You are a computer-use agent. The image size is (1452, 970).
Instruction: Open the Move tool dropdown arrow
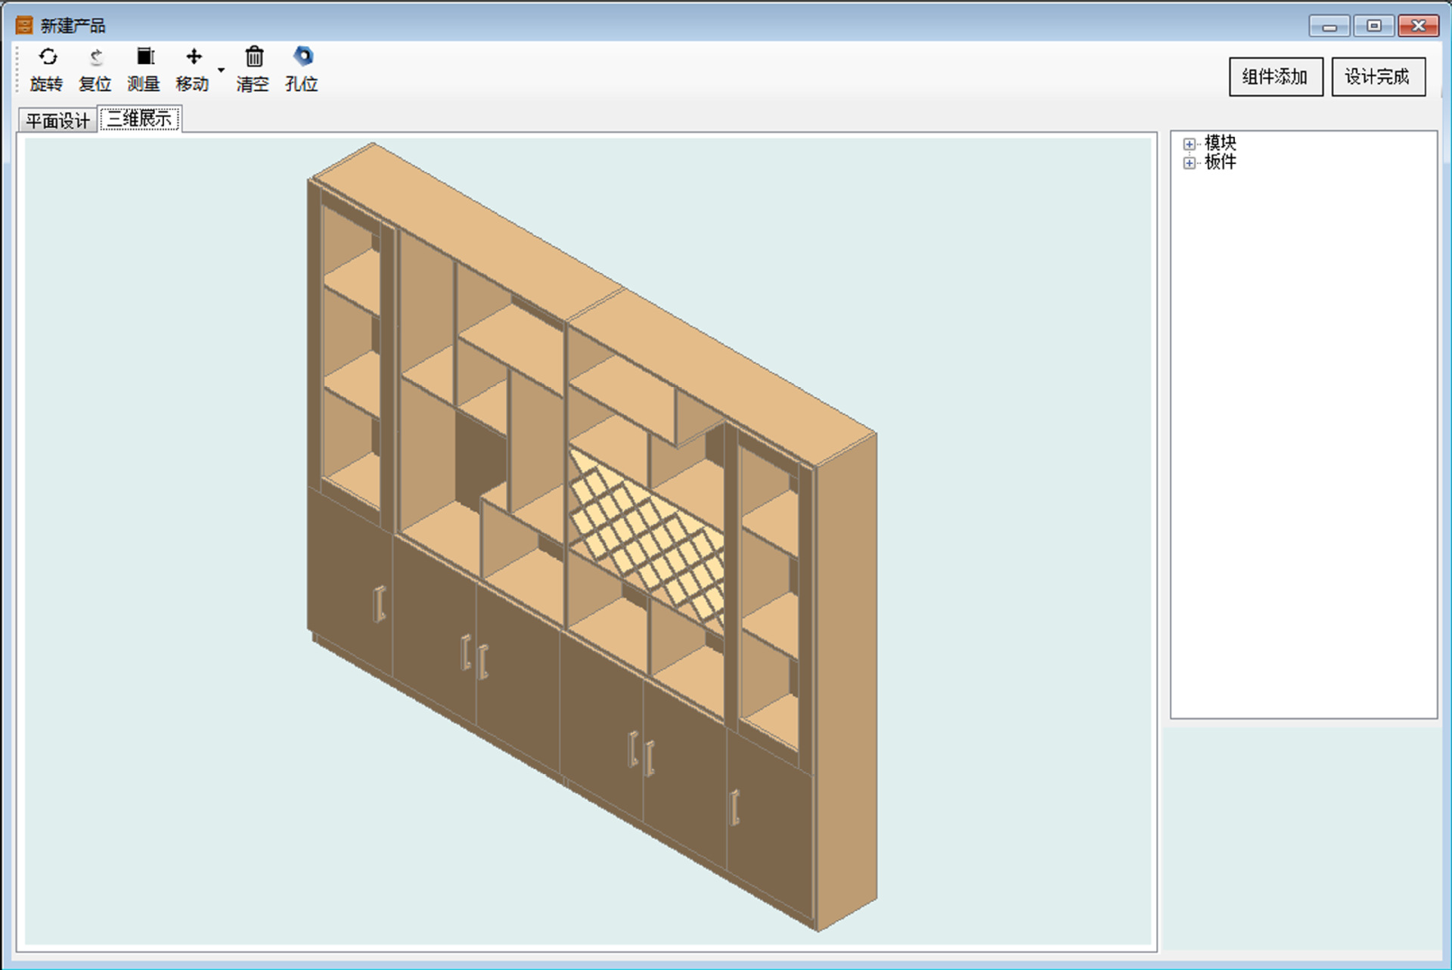tap(222, 70)
